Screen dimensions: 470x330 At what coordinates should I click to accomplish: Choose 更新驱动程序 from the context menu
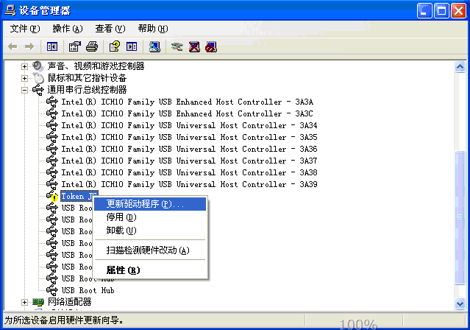click(x=146, y=204)
